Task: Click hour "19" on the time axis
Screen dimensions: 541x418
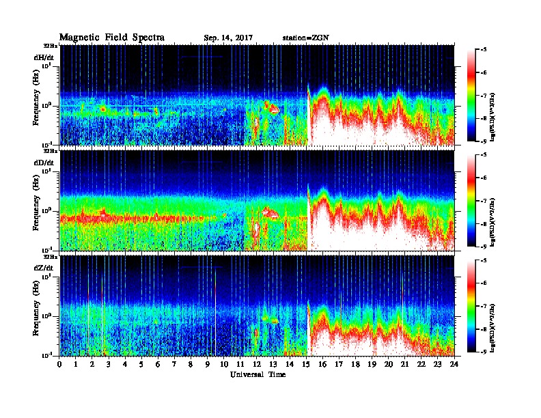Action: [372, 364]
